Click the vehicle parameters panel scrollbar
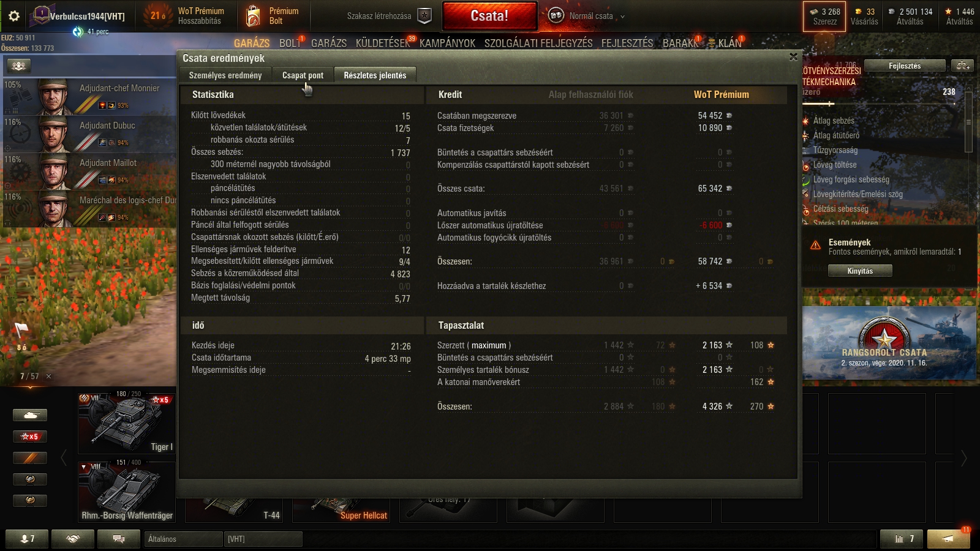980x551 pixels. point(968,122)
